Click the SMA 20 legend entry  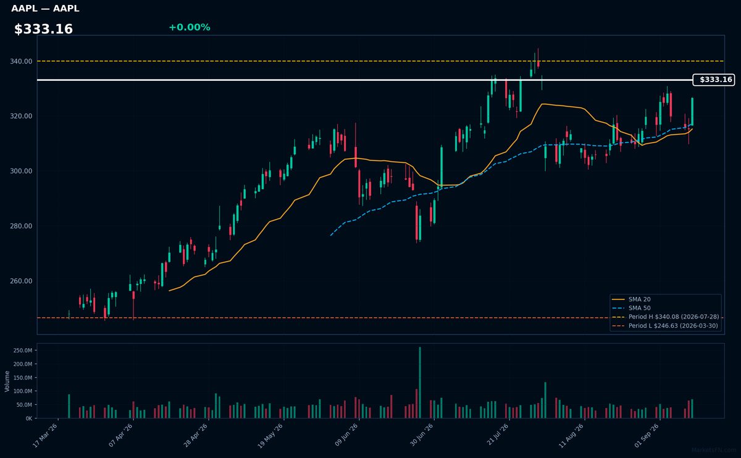(x=639, y=299)
